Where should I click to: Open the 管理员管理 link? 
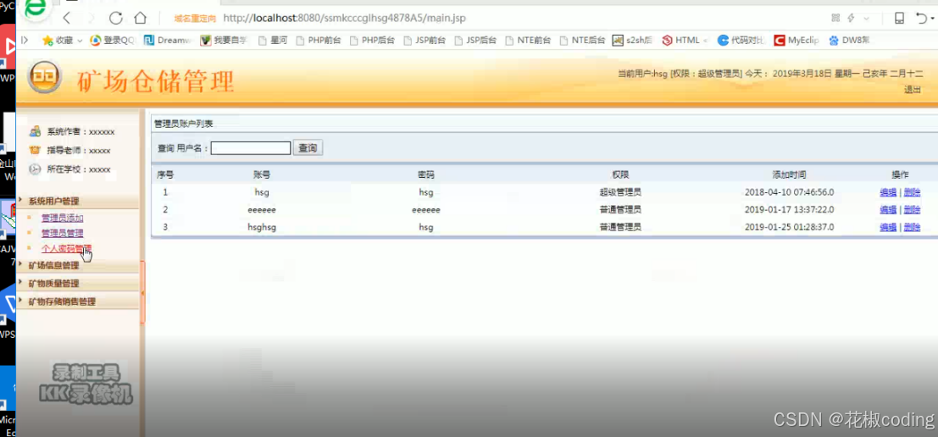tap(62, 233)
